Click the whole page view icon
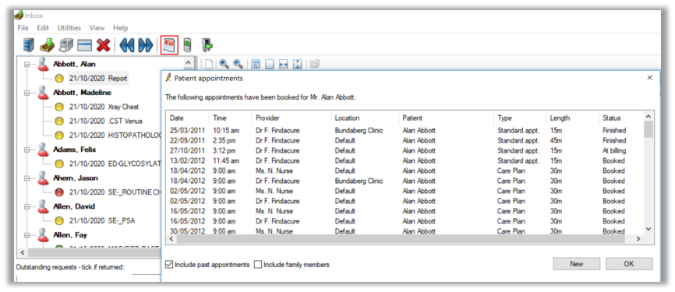675x292 pixels. point(269,64)
